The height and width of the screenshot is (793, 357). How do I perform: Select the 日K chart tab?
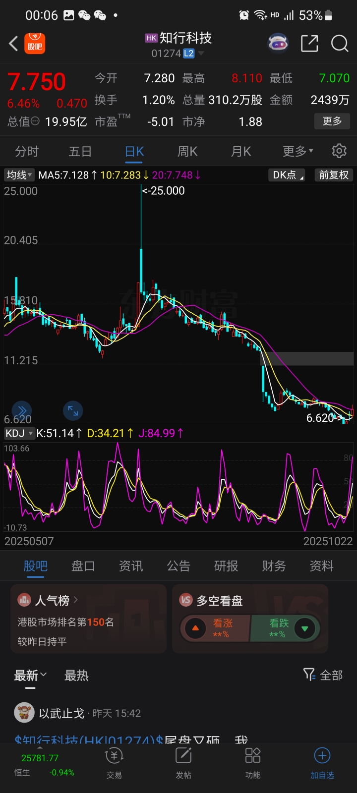[x=134, y=151]
